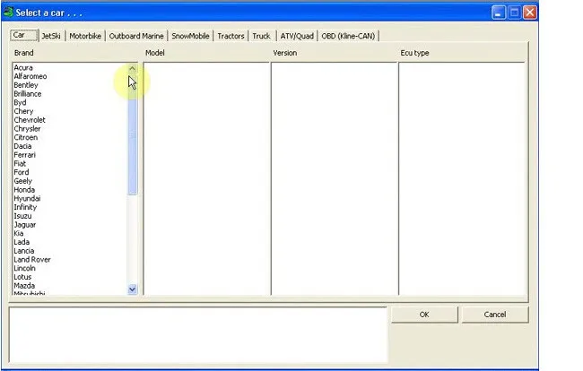The width and height of the screenshot is (583, 371).
Task: Open the ATV/Quad tab
Action: click(x=297, y=36)
